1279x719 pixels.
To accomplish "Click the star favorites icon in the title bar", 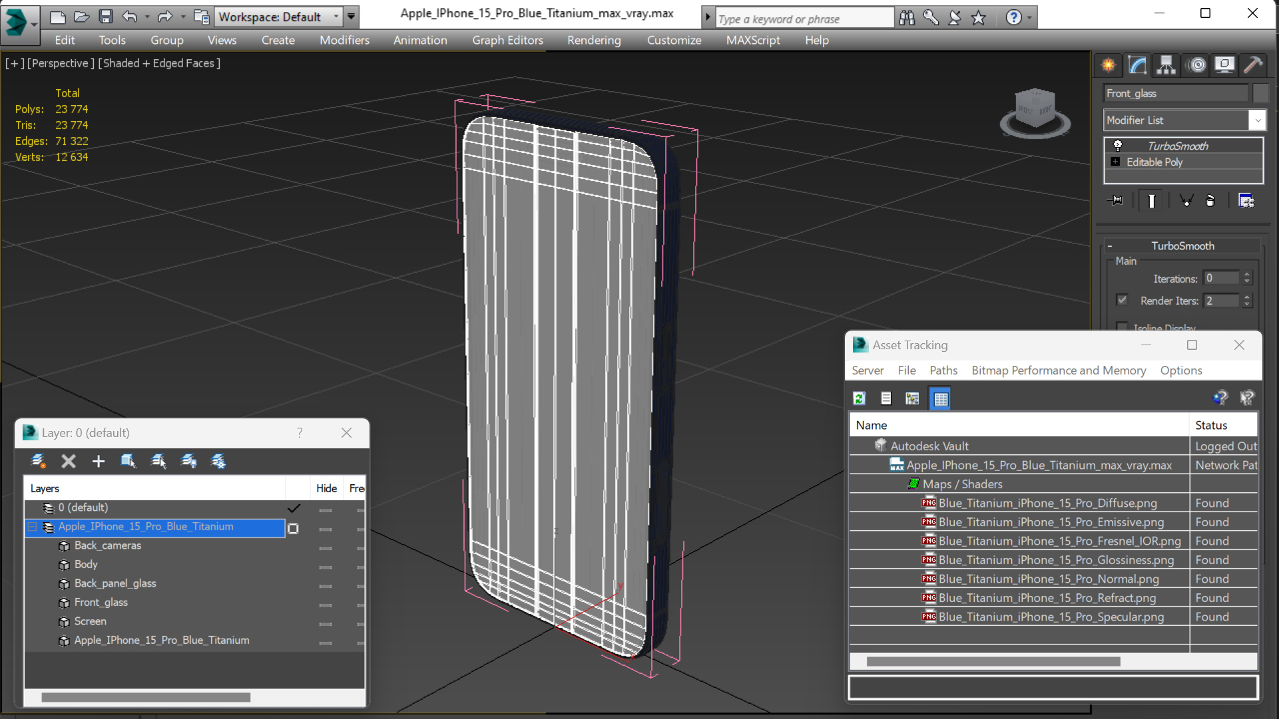I will [978, 18].
